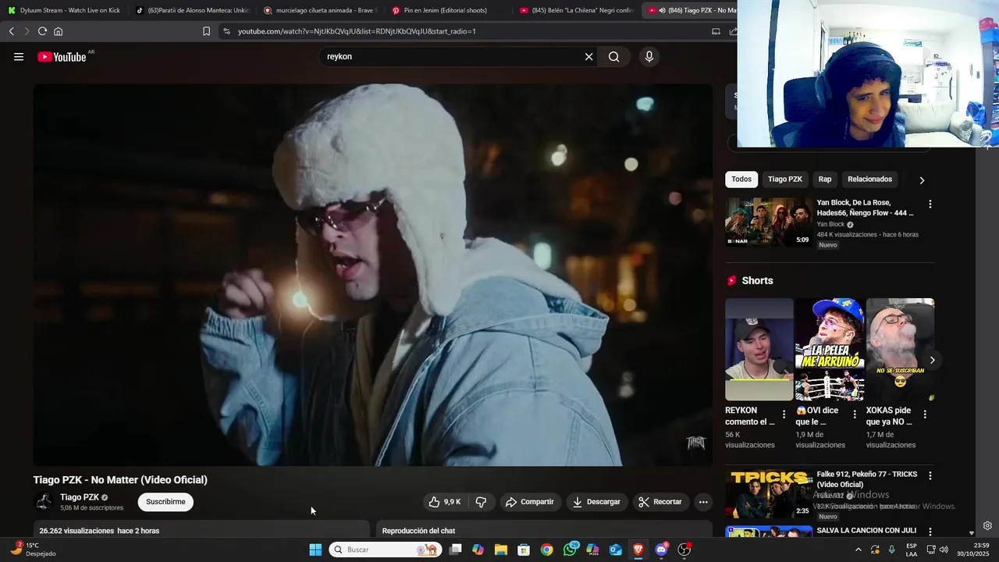Click the taskbar Buscar search box
This screenshot has width=999, height=562.
click(x=384, y=550)
